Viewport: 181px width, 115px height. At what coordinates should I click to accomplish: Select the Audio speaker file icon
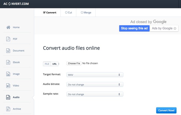8,97
